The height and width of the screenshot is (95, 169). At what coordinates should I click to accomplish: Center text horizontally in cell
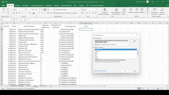pos(42,13)
